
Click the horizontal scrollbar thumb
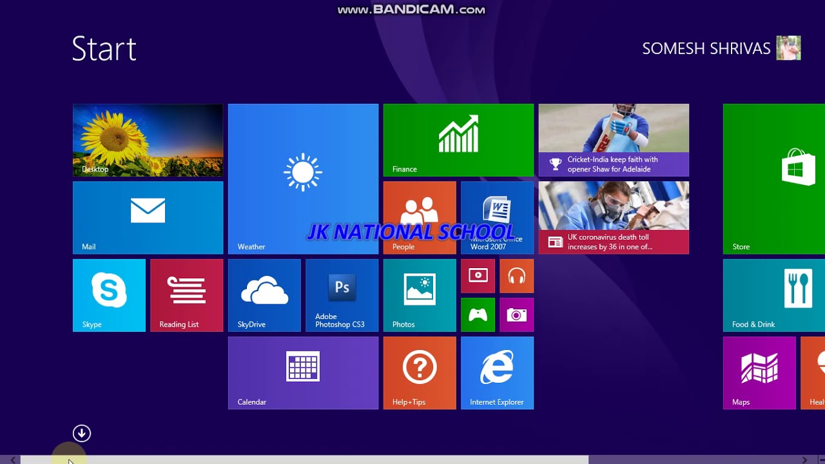coord(304,460)
